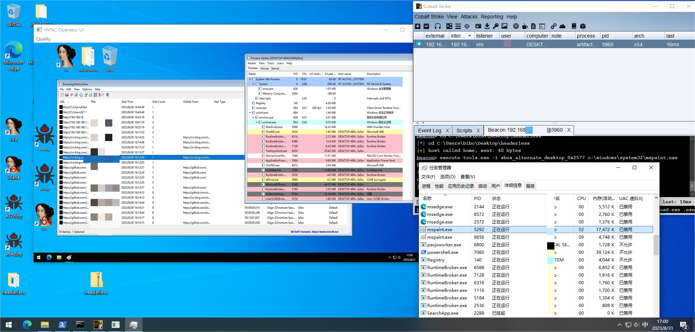Click the Connect plus icon in Cobalt Strike toolbar
This screenshot has height=332, width=695.
(x=417, y=26)
